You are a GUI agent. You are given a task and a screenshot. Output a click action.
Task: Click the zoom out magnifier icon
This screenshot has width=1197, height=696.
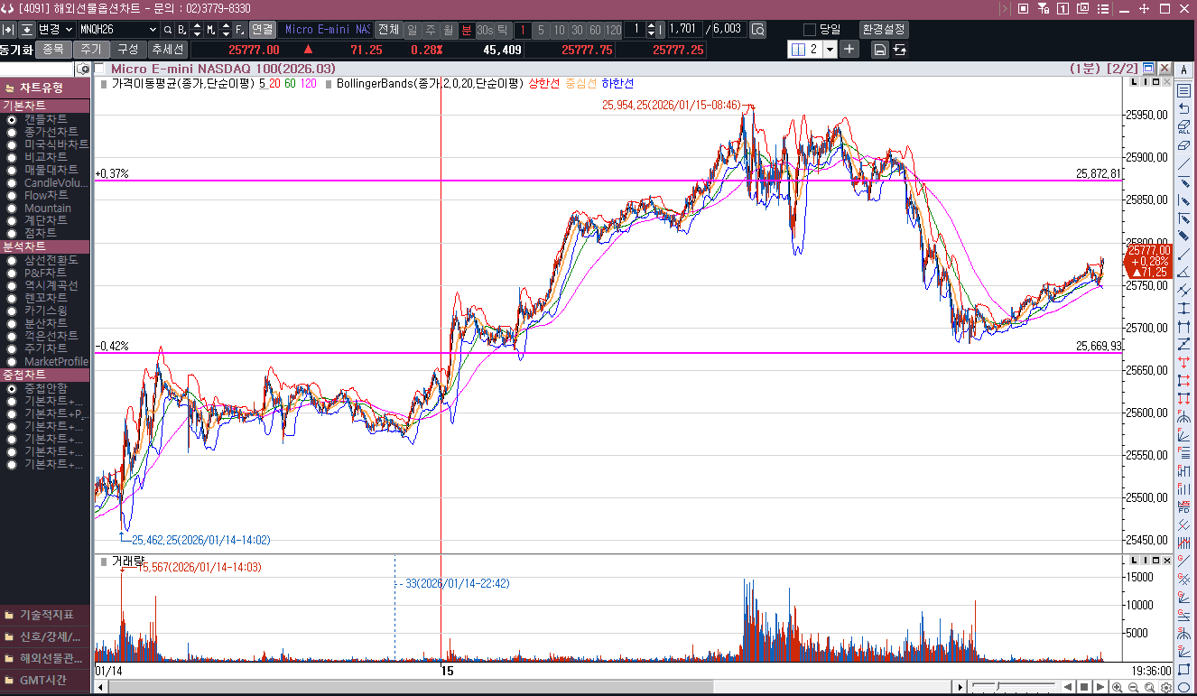tap(1133, 687)
